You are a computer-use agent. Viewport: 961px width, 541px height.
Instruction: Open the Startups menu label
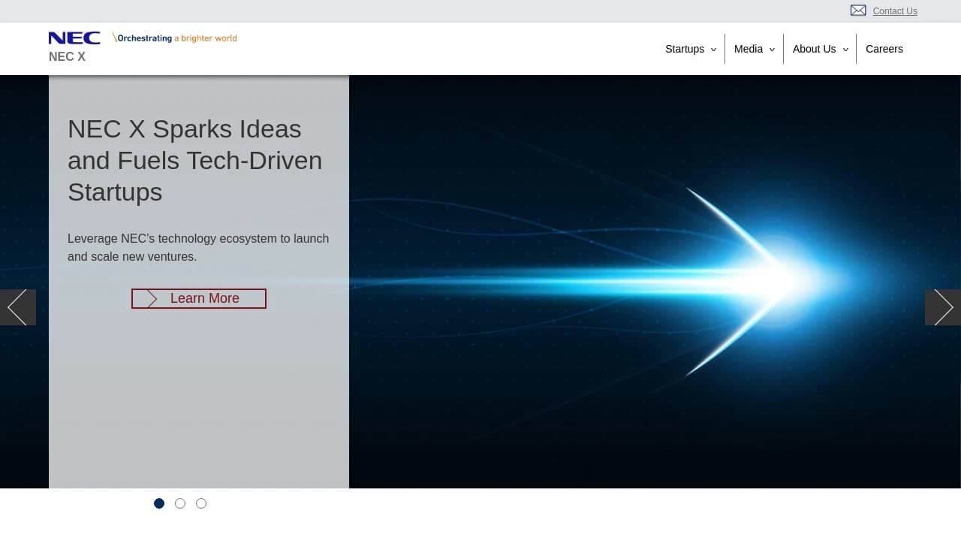pyautogui.click(x=684, y=49)
